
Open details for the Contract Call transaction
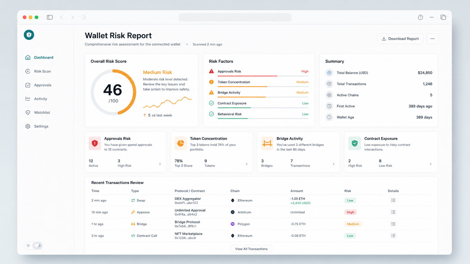(x=393, y=236)
